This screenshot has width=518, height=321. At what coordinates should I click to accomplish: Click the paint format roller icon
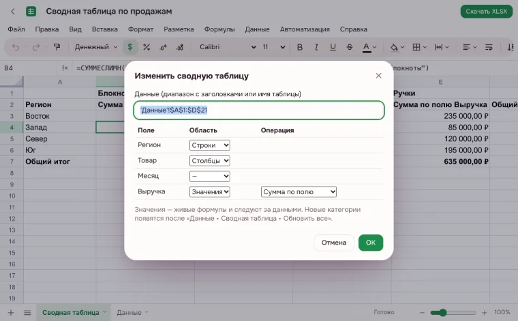pos(57,47)
